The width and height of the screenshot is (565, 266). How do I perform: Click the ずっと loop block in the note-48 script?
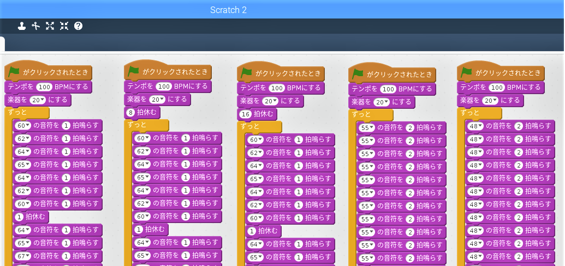pos(479,113)
